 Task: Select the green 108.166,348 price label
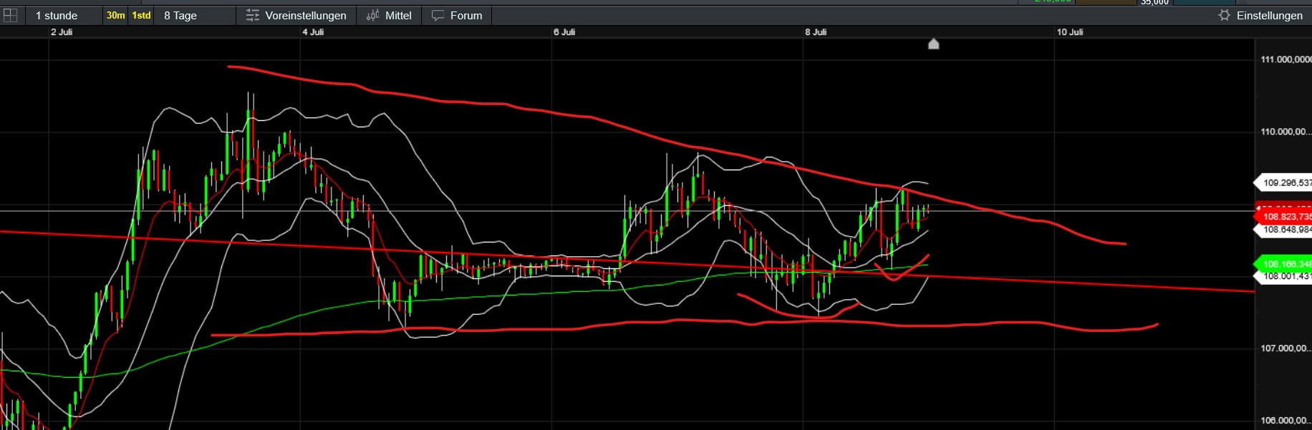(1286, 264)
